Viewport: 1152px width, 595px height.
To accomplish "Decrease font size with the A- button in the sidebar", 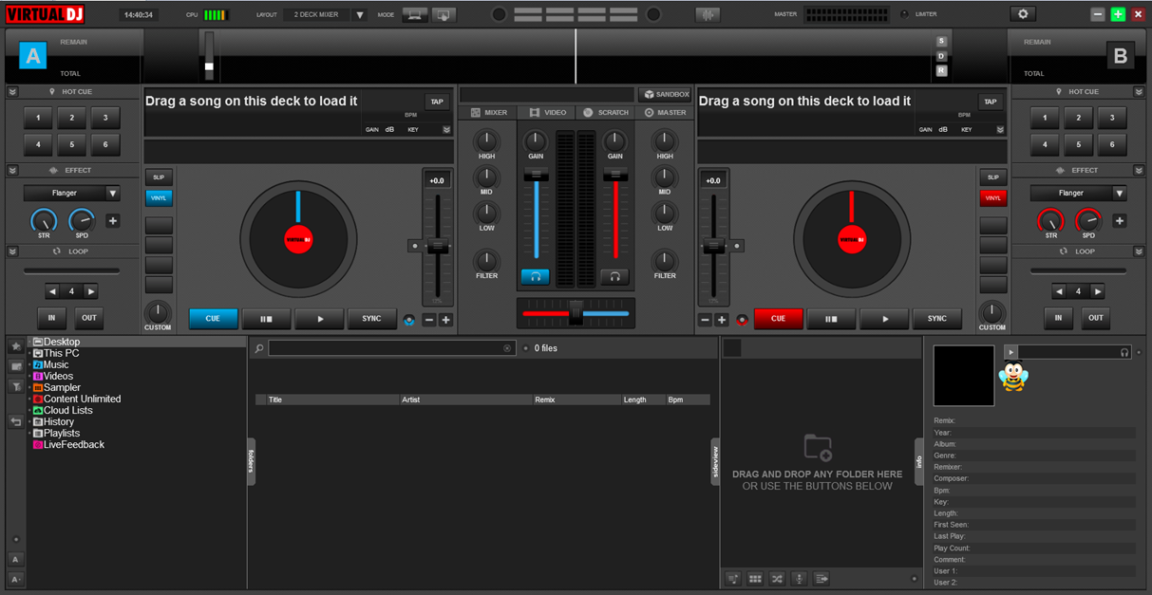I will point(16,579).
